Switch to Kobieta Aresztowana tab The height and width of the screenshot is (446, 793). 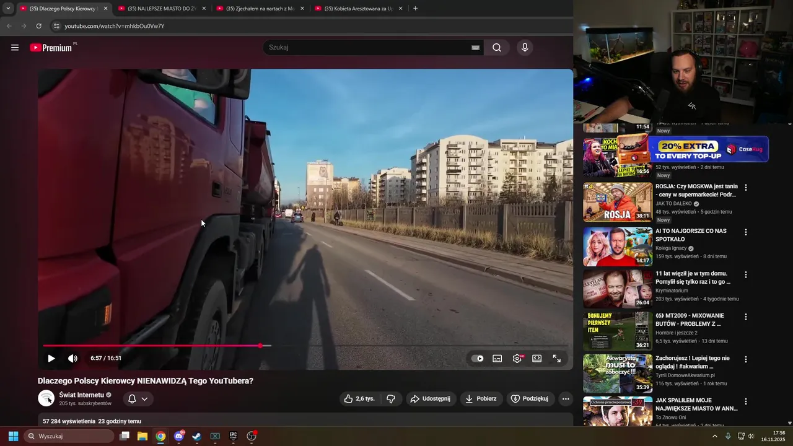(358, 9)
